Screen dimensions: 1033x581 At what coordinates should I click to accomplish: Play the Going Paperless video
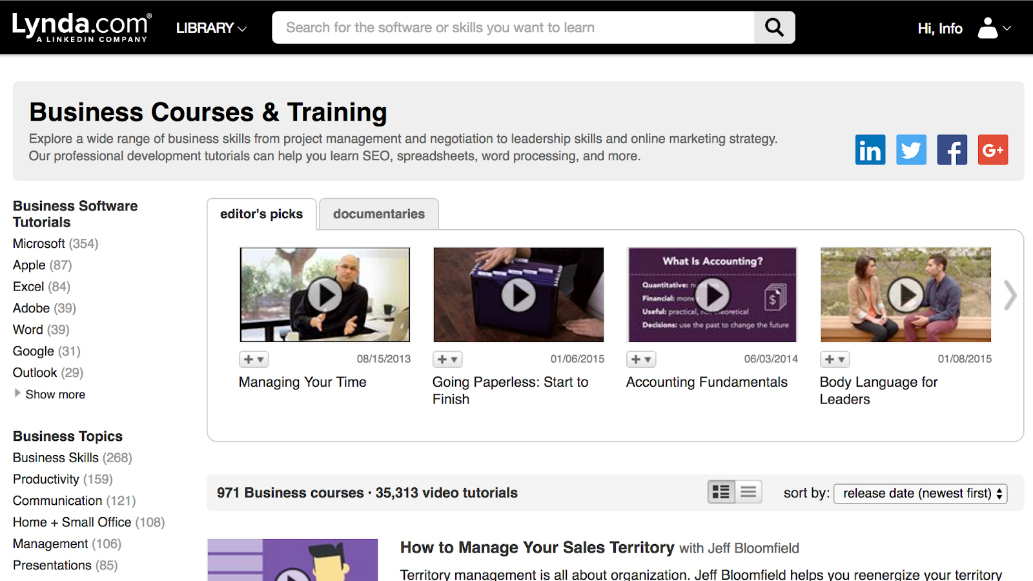click(518, 295)
